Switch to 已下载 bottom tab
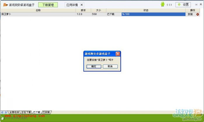This screenshot has height=122, width=204. pos(36,112)
